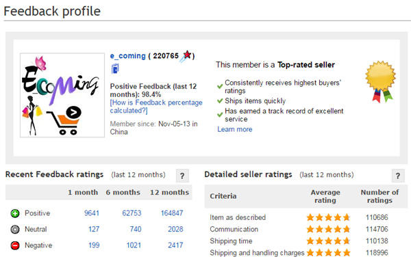Follow the Learn more link
Screen dimensions: 411x261
pyautogui.click(x=235, y=129)
